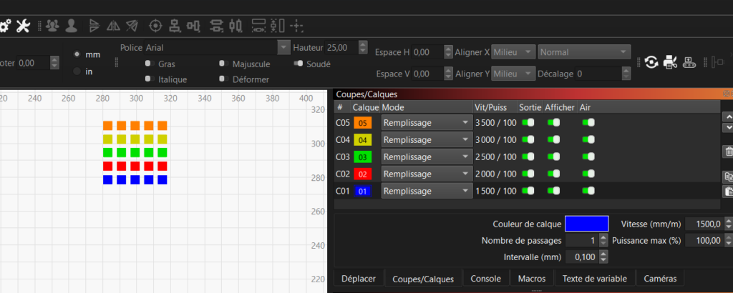Open the Aligner X Milieu dropdown
The image size is (733, 293).
click(513, 52)
